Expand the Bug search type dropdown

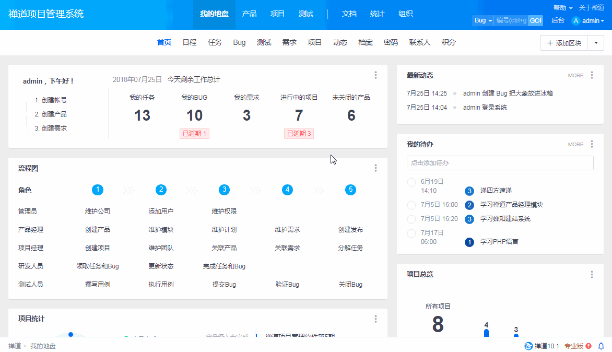tap(483, 20)
